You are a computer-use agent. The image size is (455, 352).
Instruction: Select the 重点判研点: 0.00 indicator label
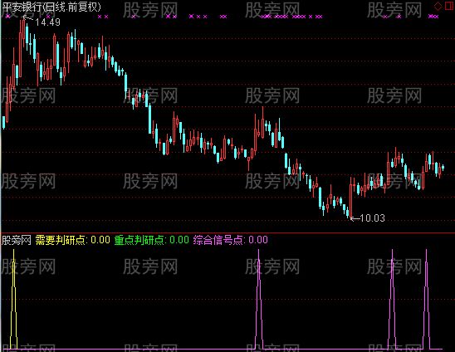(x=152, y=240)
